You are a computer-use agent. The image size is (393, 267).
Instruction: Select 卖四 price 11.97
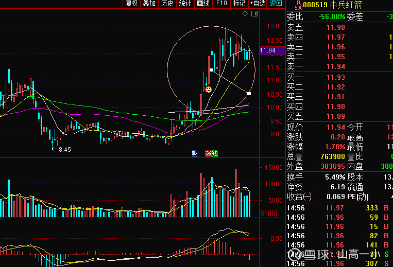[336, 37]
